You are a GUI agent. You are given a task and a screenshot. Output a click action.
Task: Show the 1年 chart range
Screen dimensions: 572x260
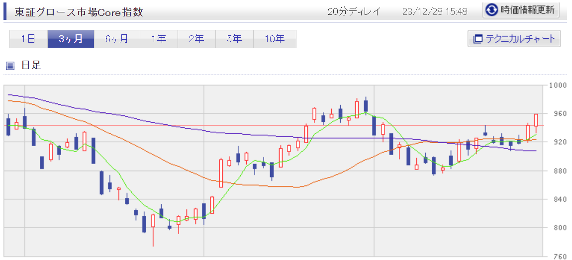click(159, 39)
